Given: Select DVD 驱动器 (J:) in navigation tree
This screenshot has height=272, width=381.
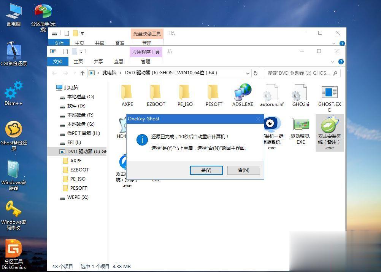Looking at the screenshot, I should coord(77,152).
